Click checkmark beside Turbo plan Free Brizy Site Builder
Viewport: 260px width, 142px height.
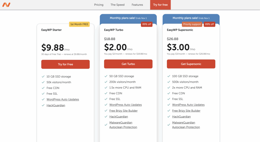tap(106, 111)
